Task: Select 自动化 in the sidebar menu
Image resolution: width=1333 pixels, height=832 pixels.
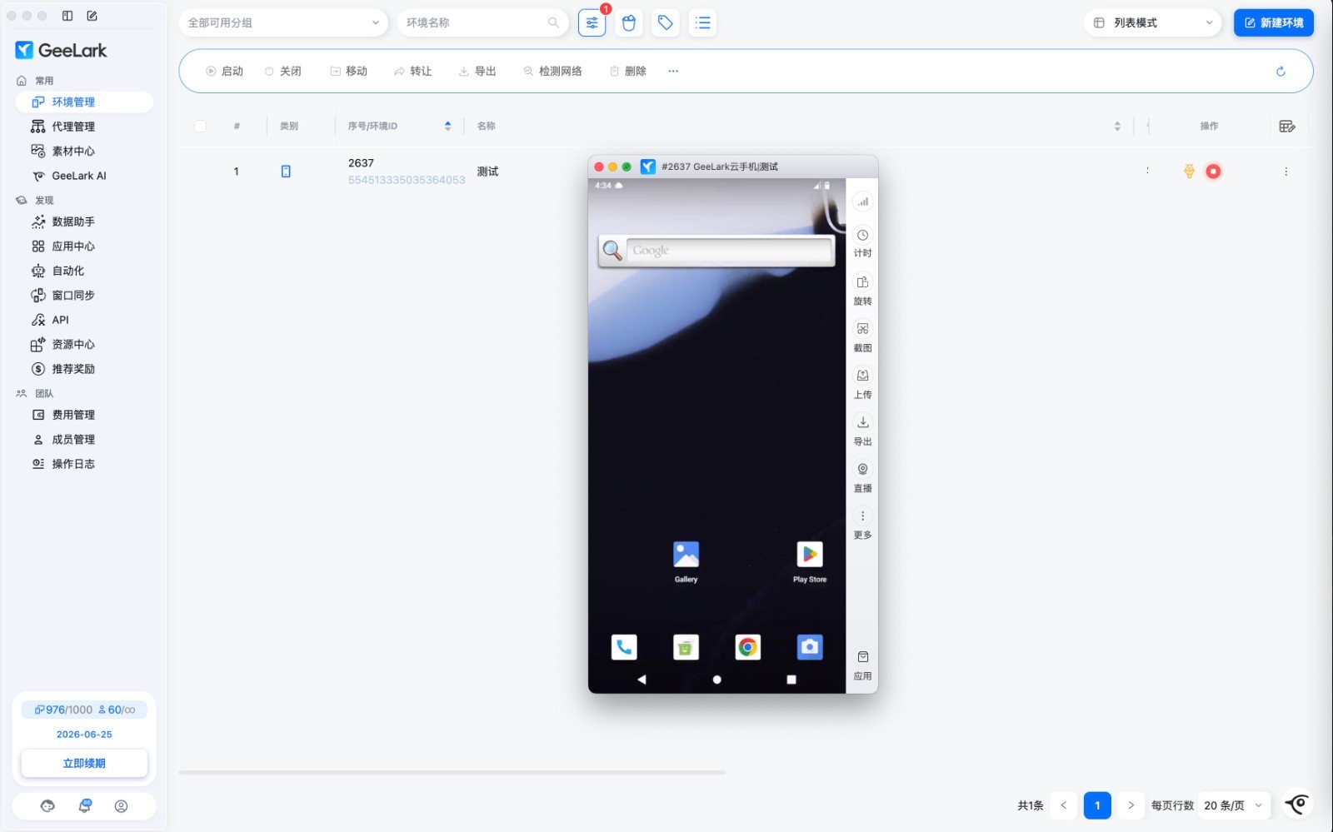Action: (68, 271)
